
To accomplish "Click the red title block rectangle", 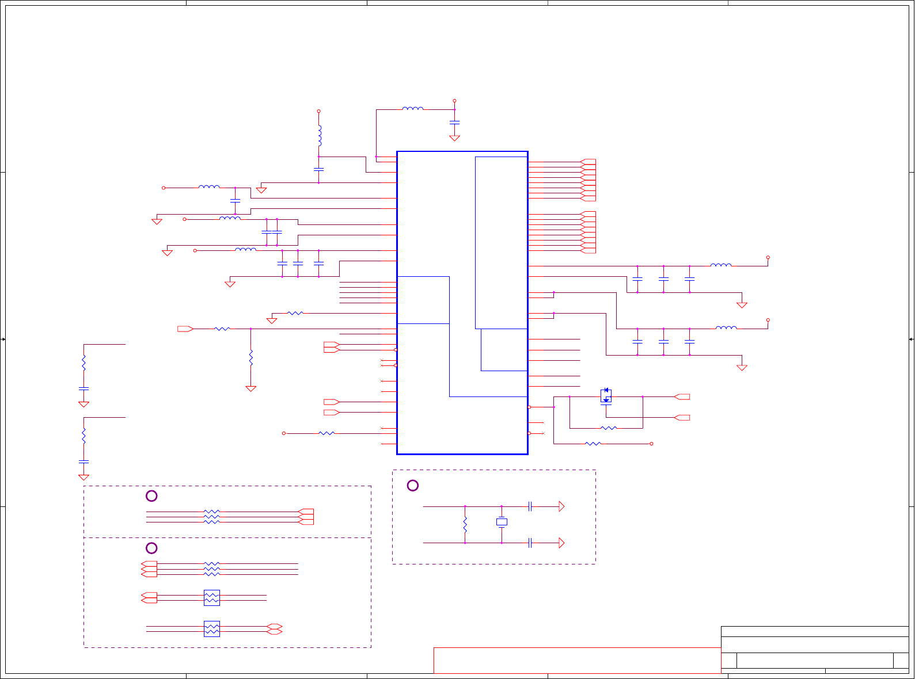I will 577,661.
